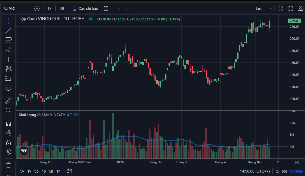The image size is (305, 176).
Task: Enter fullscreen chart mode
Action: tap(291, 8)
